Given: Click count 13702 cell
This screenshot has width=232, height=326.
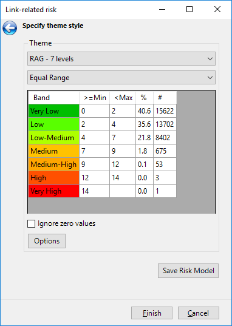Looking at the screenshot, I should pos(165,124).
